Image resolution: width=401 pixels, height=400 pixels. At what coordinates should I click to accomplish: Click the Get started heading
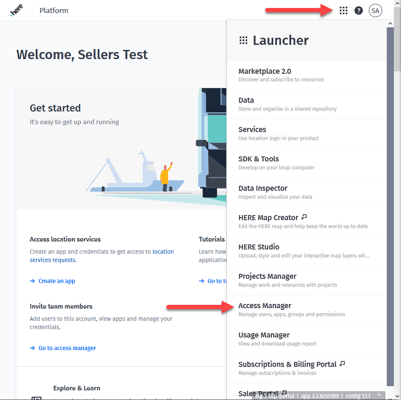coord(55,108)
